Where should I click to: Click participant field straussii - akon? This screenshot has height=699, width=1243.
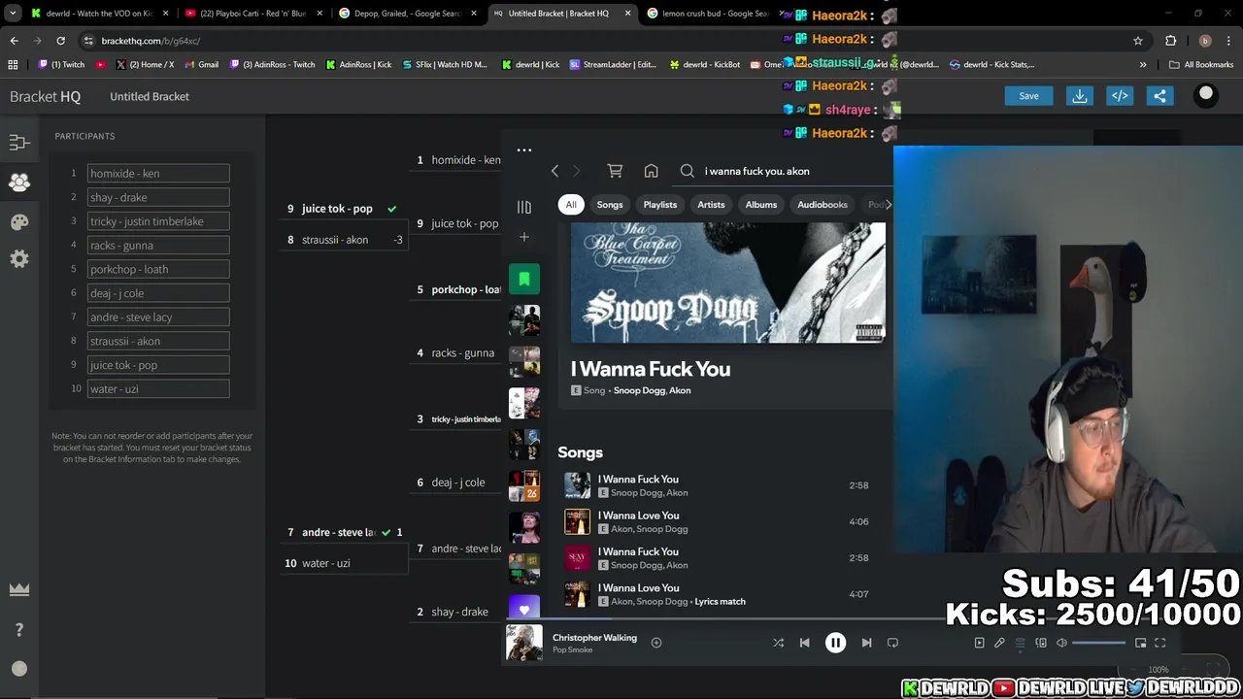pyautogui.click(x=158, y=342)
